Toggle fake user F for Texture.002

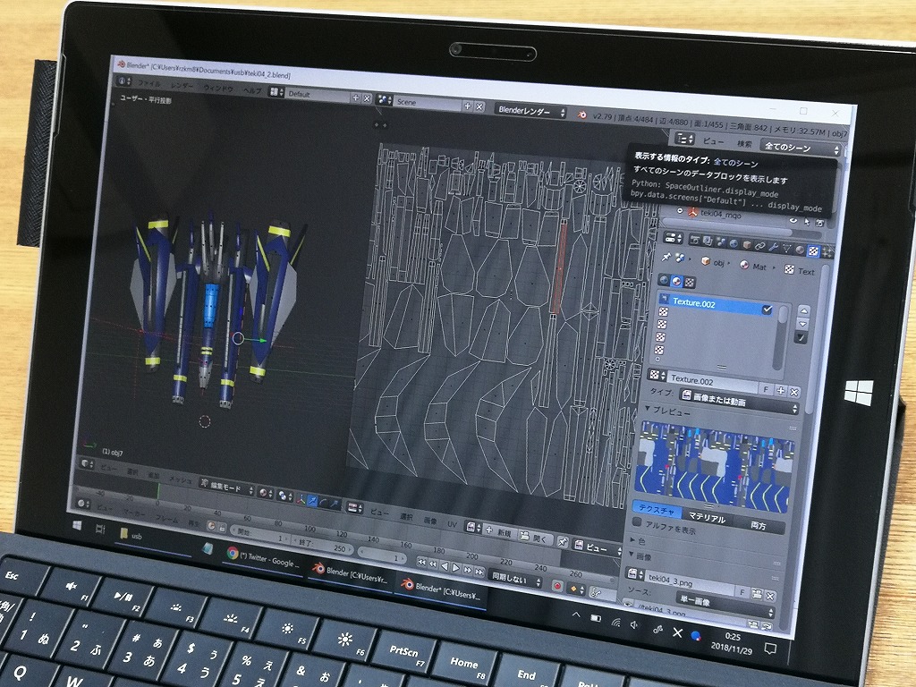[x=766, y=389]
